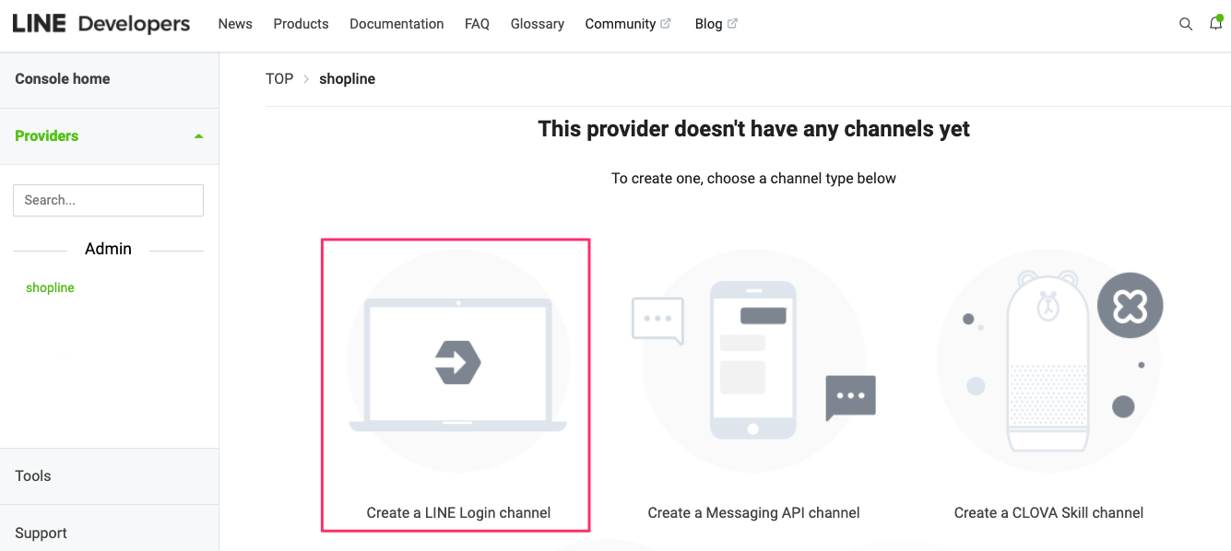This screenshot has width=1231, height=551.
Task: Click the TOP breadcrumb link
Action: point(279,79)
